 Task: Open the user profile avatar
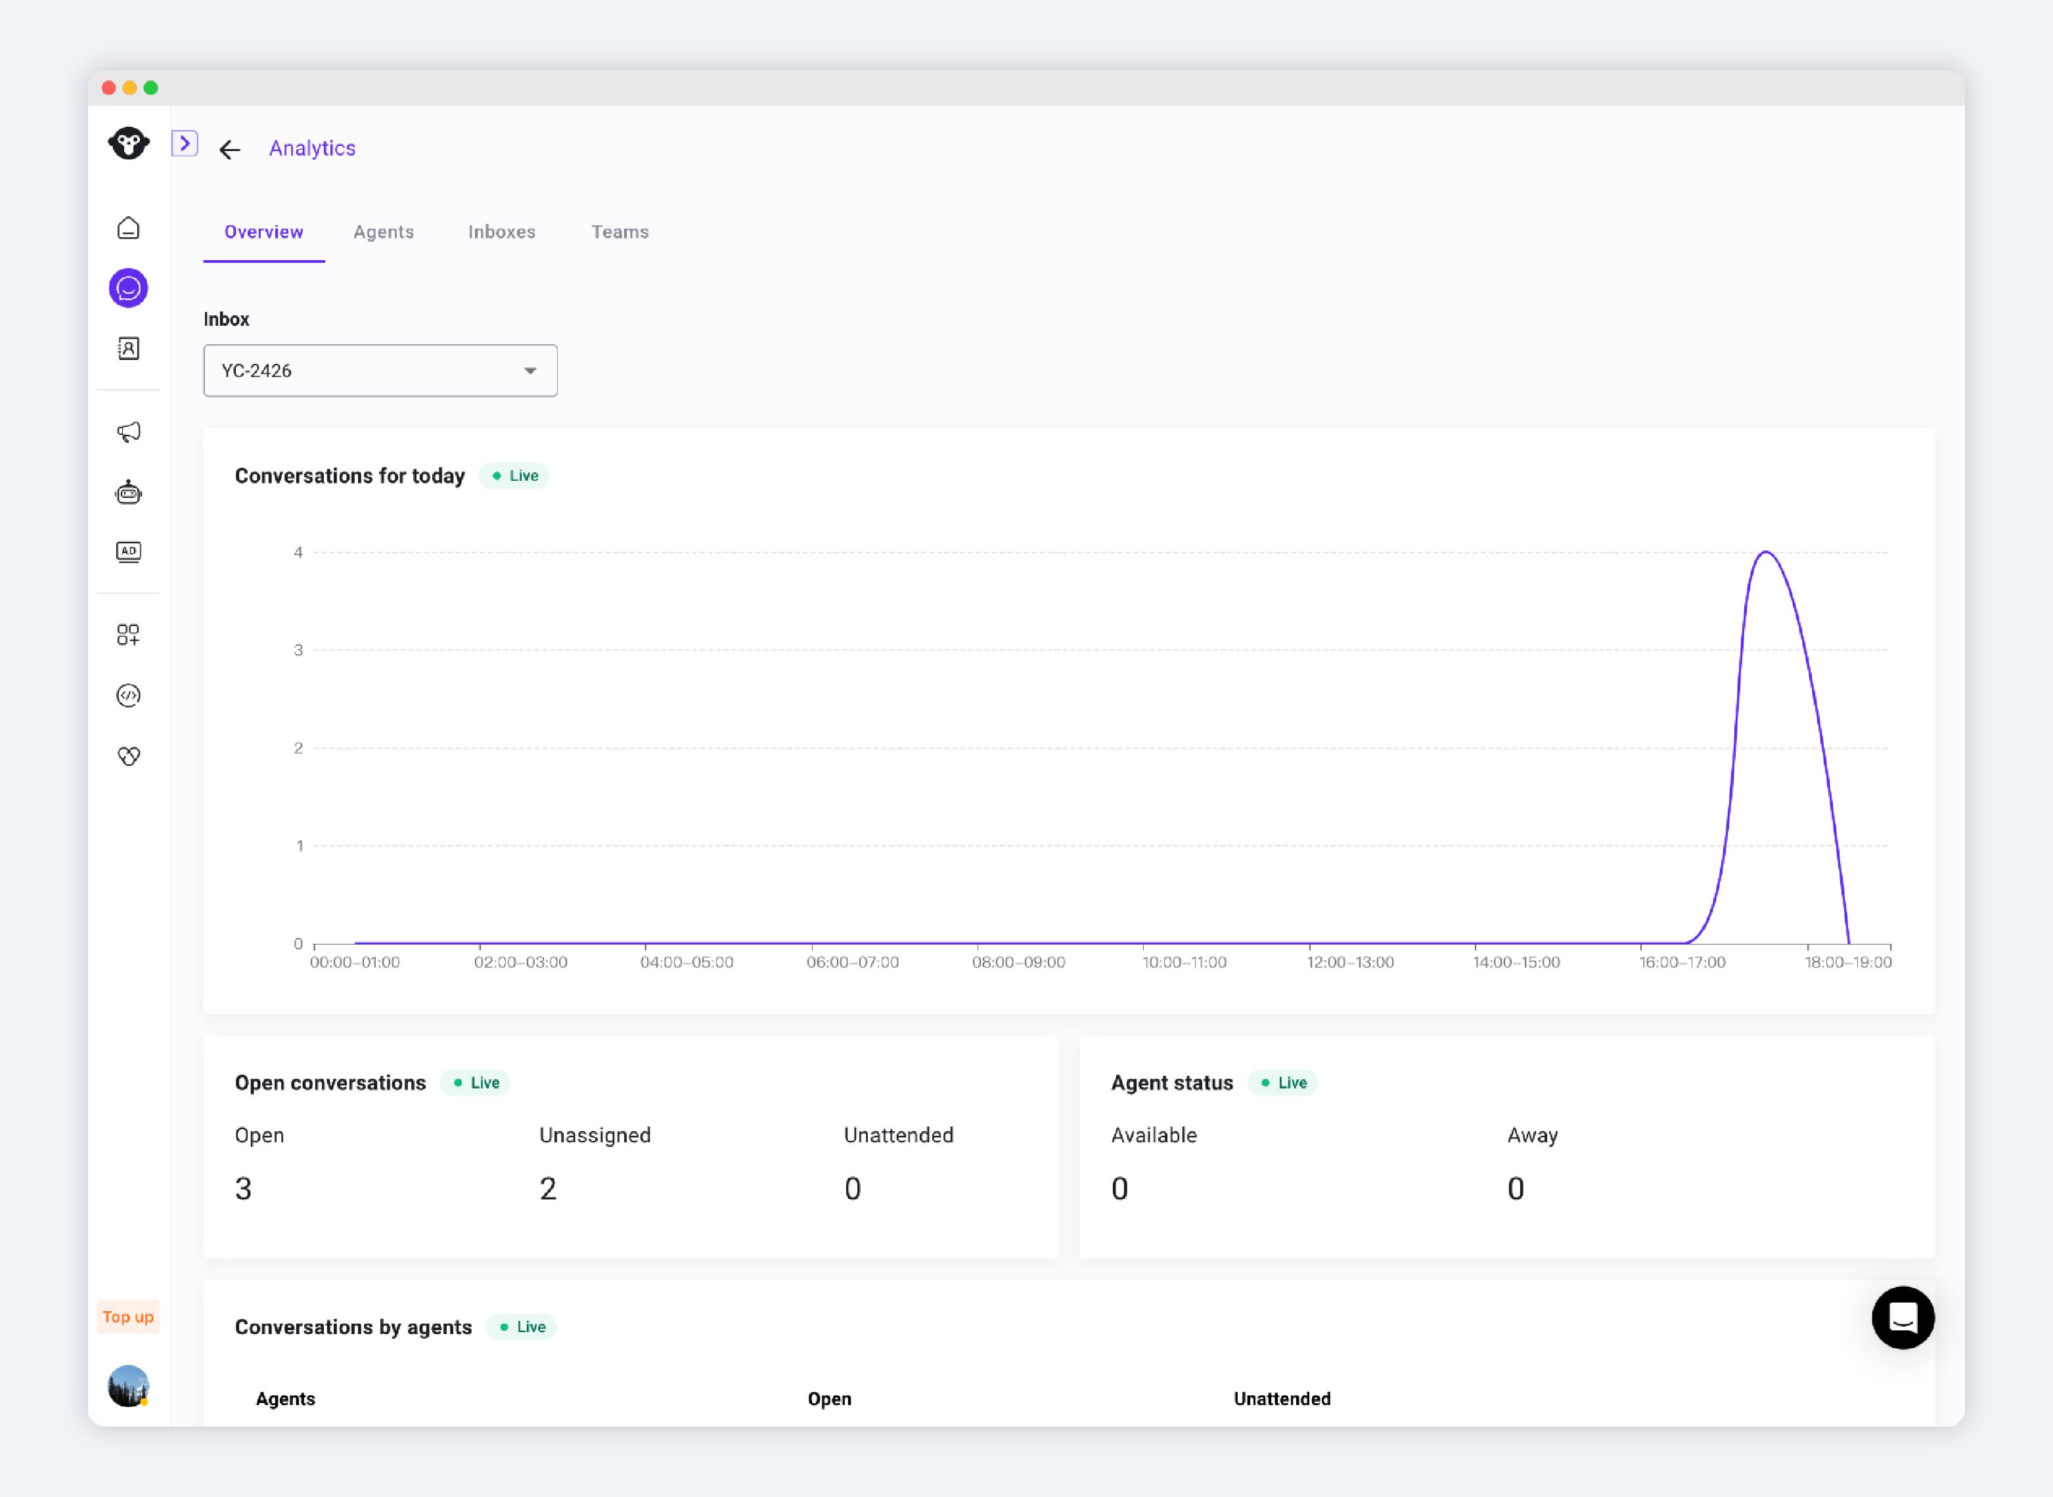pos(129,1385)
